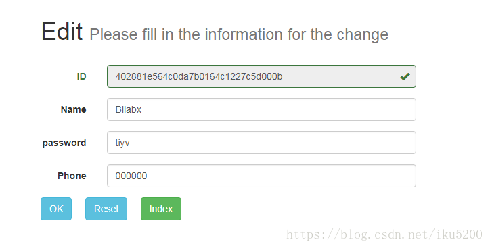Click the blog.csdn.net watermark URL text
The width and height of the screenshot is (490, 248).
point(384,234)
